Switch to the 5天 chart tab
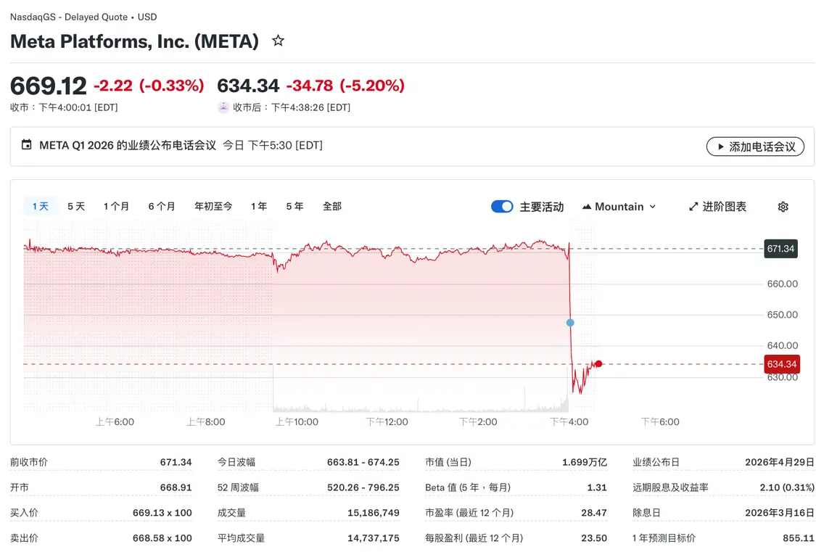 tap(76, 206)
